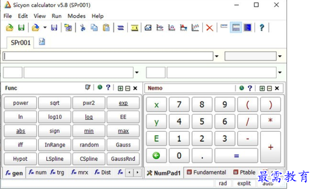Click the log10 function button

coord(55,117)
